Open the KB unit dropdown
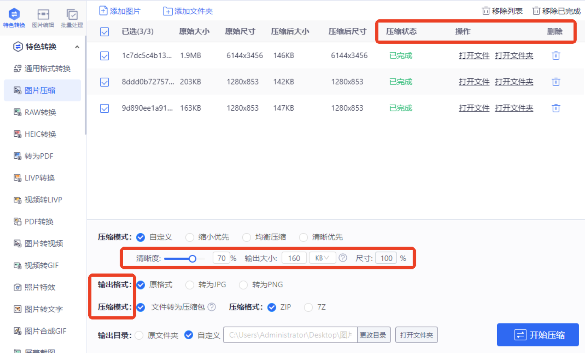The width and height of the screenshot is (585, 353). coord(322,258)
